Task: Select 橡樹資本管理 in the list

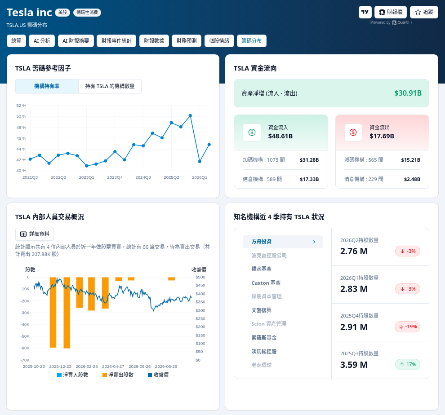Action: (x=267, y=296)
